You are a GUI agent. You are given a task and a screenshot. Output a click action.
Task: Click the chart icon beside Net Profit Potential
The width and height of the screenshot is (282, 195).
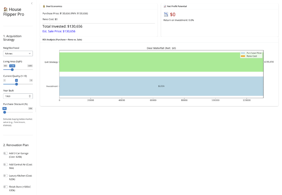pyautogui.click(x=165, y=6)
